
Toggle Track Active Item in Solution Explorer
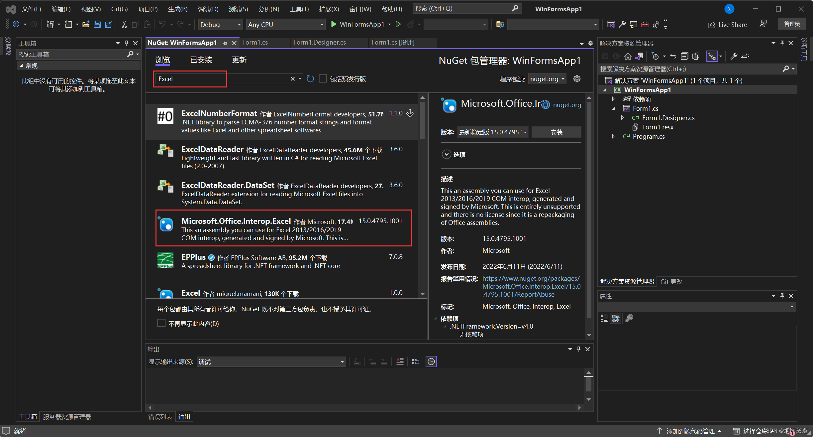point(712,56)
